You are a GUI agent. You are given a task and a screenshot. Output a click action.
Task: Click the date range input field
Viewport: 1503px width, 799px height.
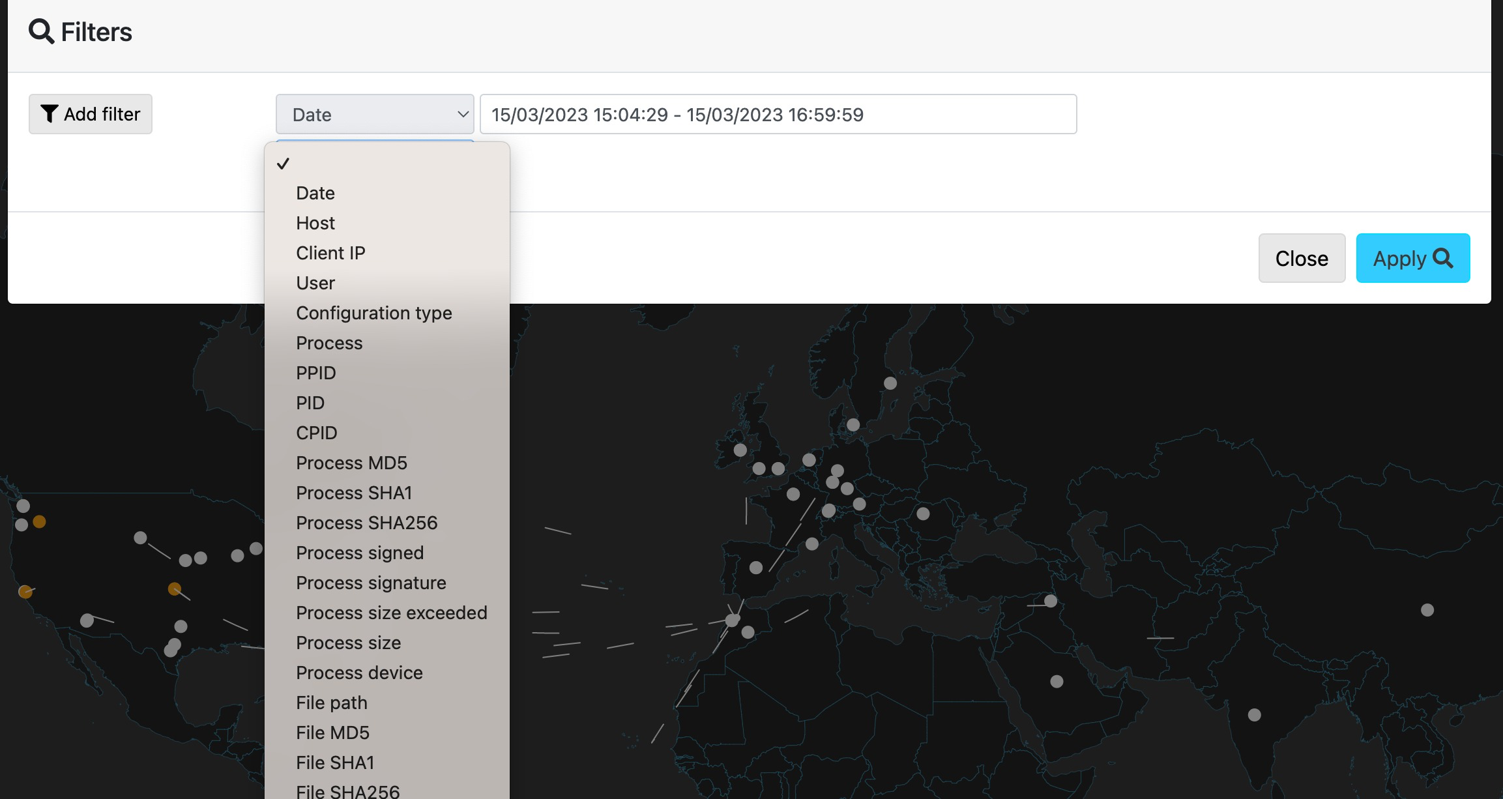click(x=778, y=115)
